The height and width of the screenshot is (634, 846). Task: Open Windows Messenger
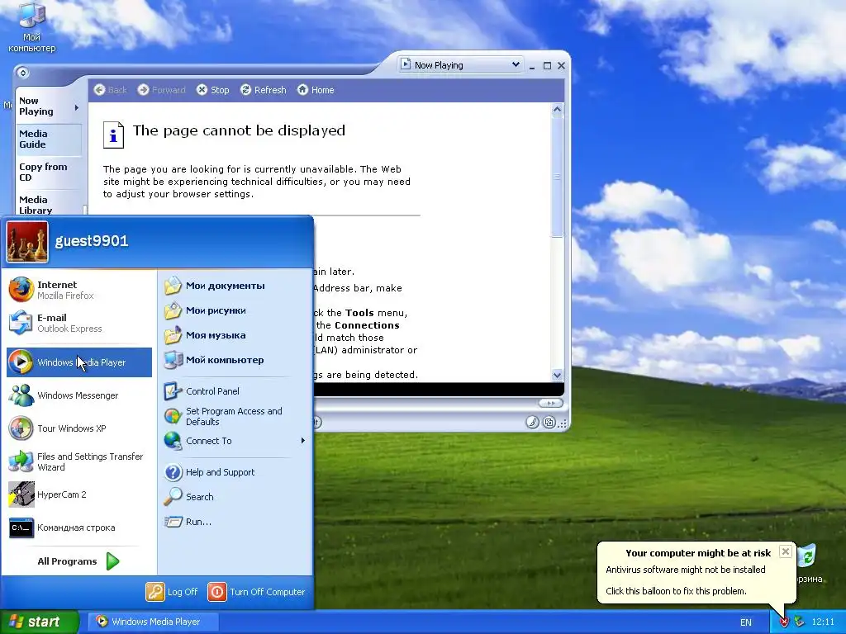[x=79, y=395]
